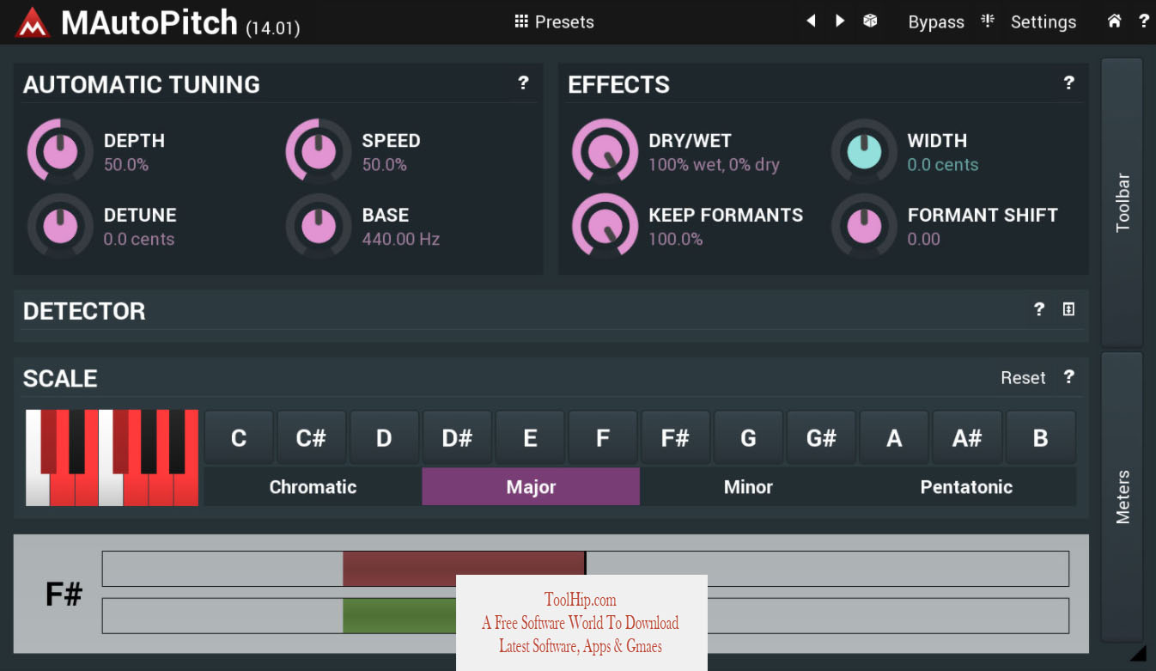Screen dimensions: 1156x671
Task: Click the MeldaProduction logo icon
Action: 33,21
